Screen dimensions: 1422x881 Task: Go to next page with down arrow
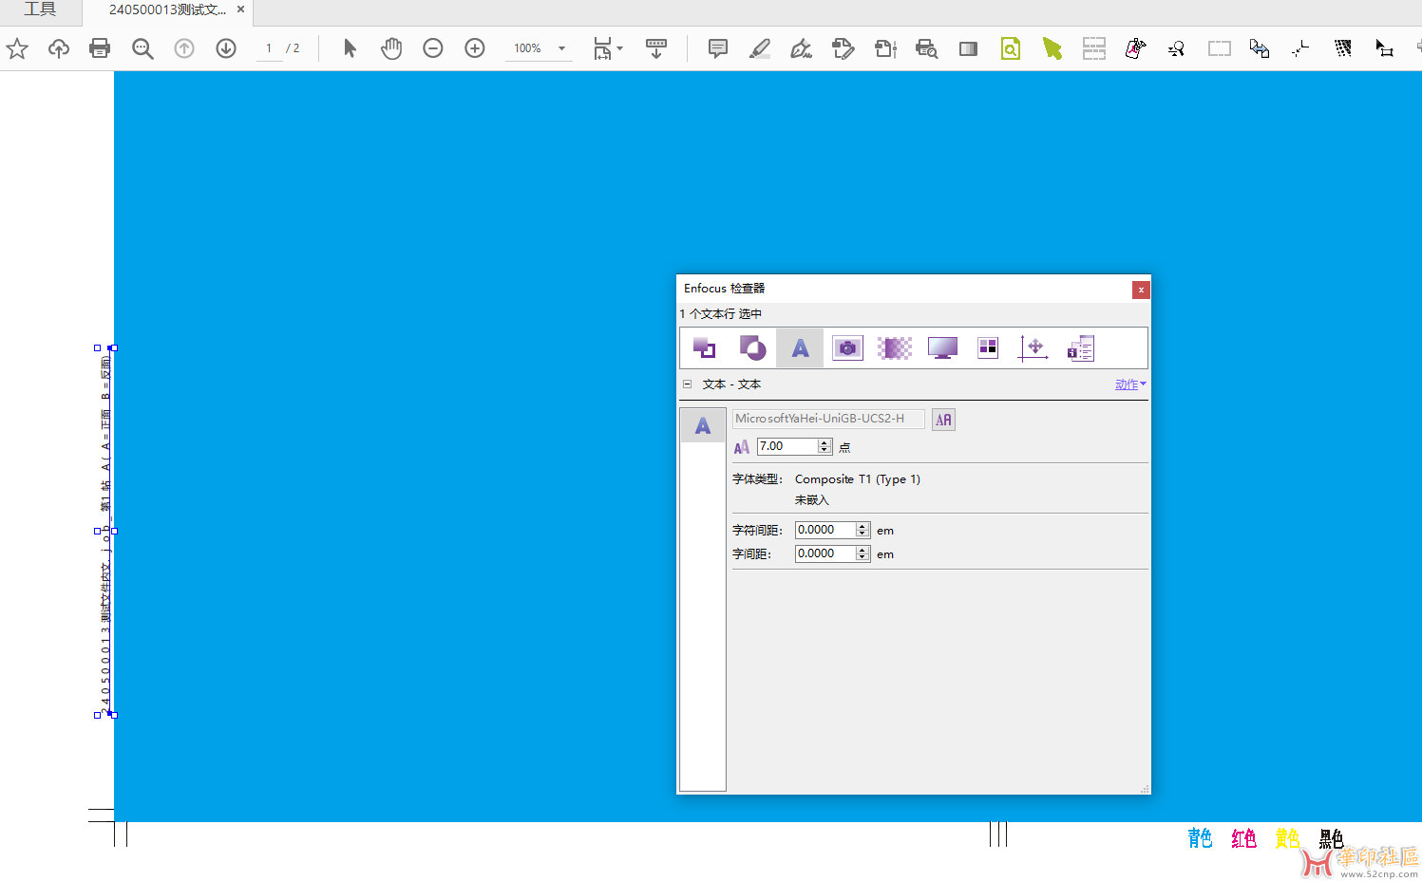click(226, 48)
